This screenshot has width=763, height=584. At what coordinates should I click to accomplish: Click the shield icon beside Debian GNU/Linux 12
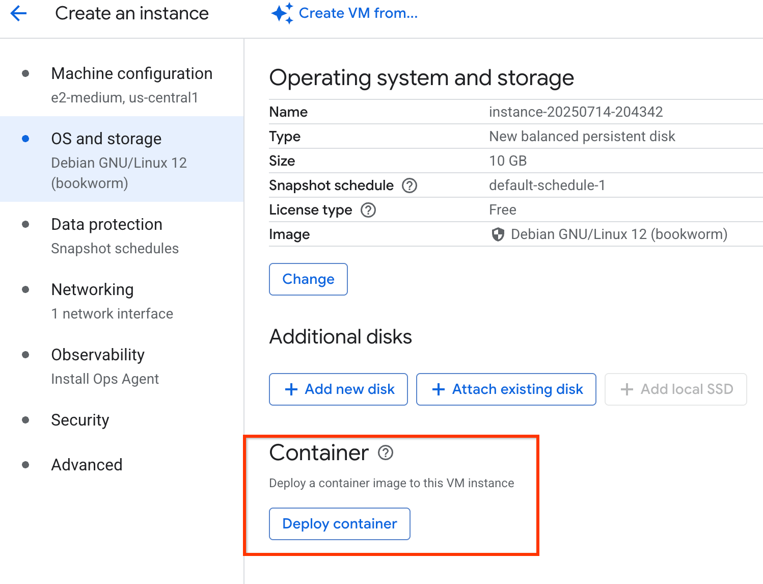(497, 234)
